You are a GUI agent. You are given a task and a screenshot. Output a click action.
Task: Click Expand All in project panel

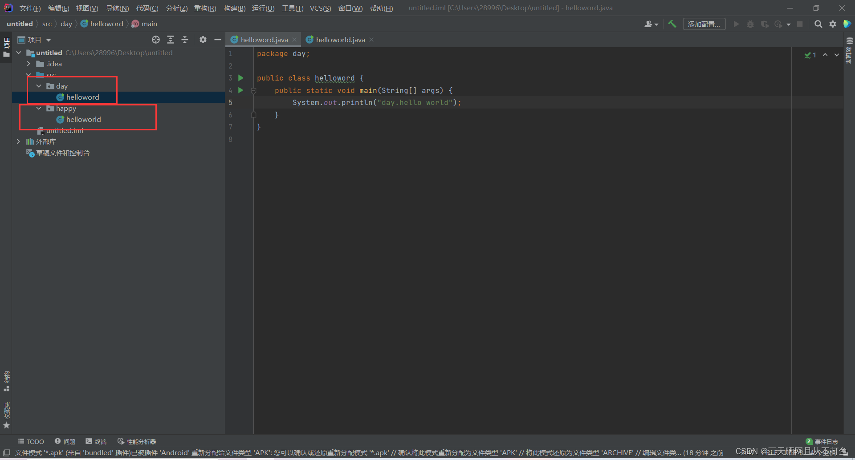pyautogui.click(x=171, y=40)
